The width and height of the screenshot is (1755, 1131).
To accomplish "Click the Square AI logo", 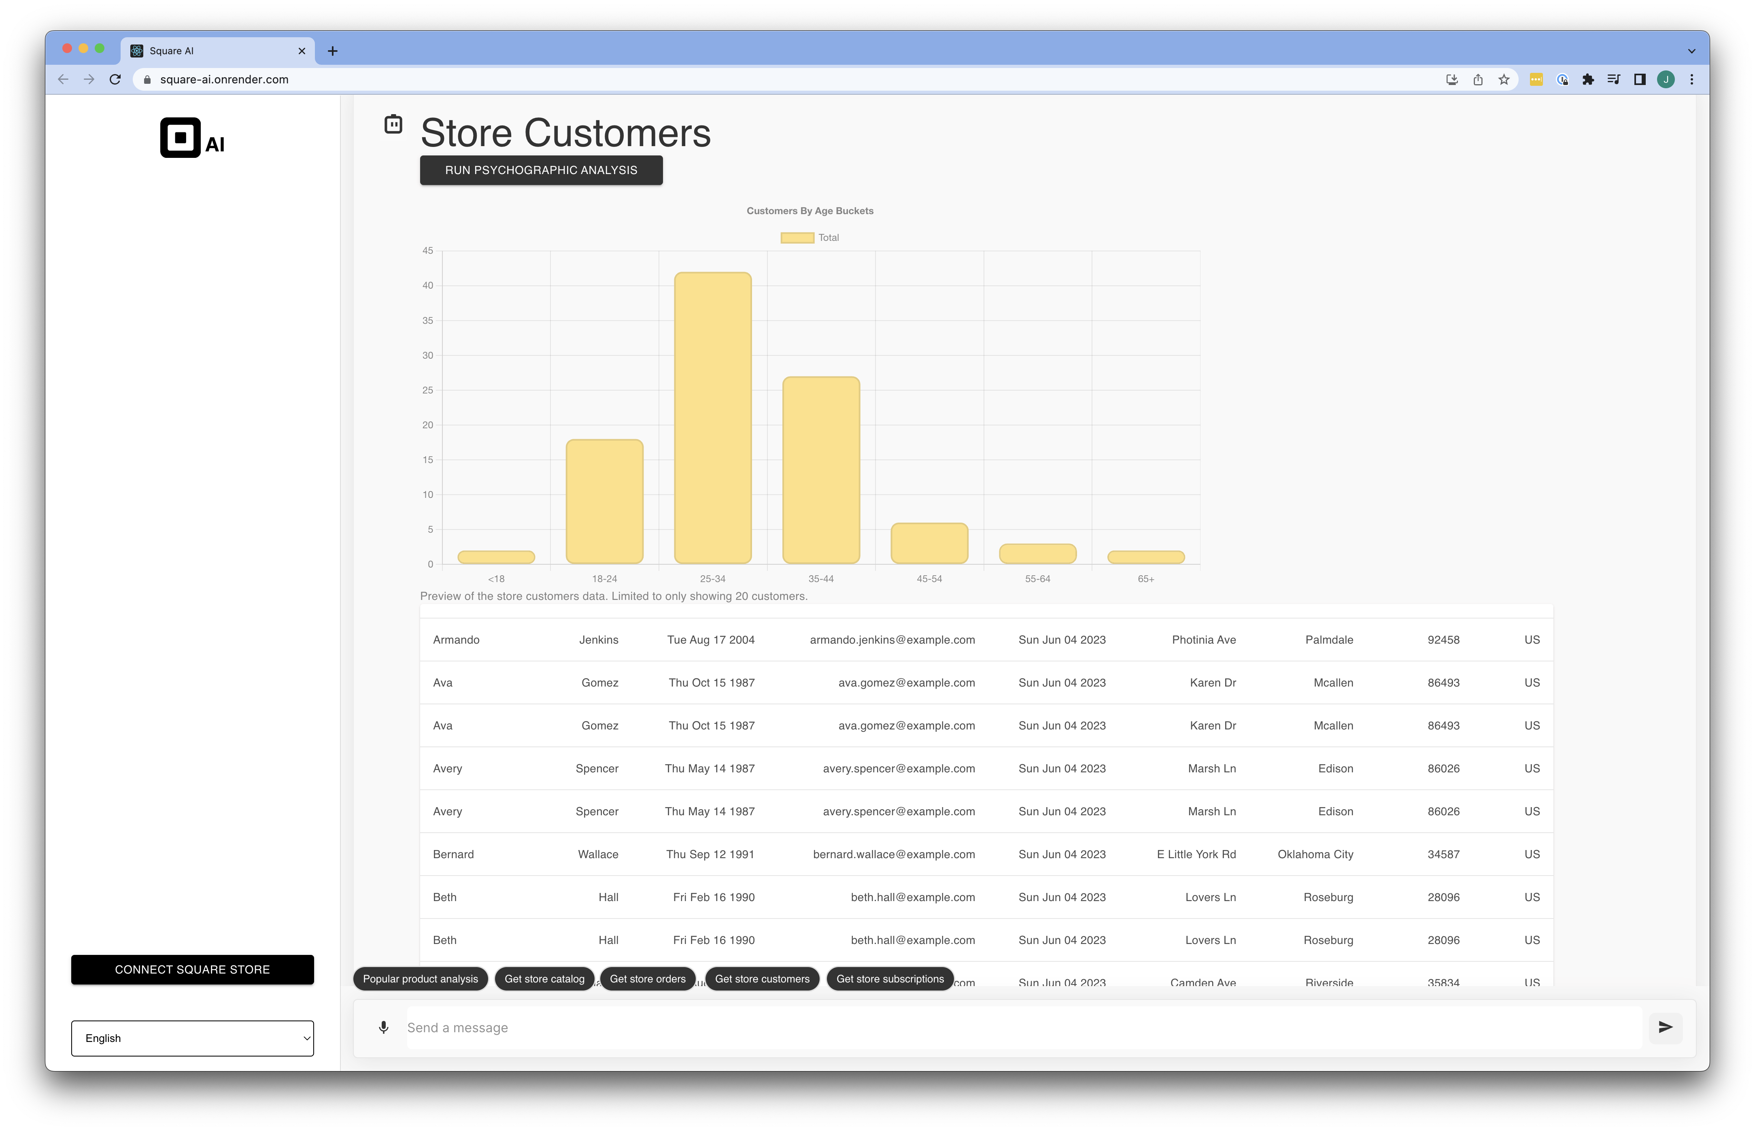I will click(192, 138).
